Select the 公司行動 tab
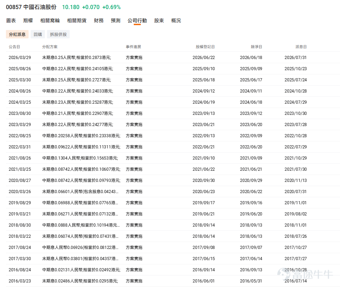Viewport: 340px width, 287px height. [x=137, y=21]
